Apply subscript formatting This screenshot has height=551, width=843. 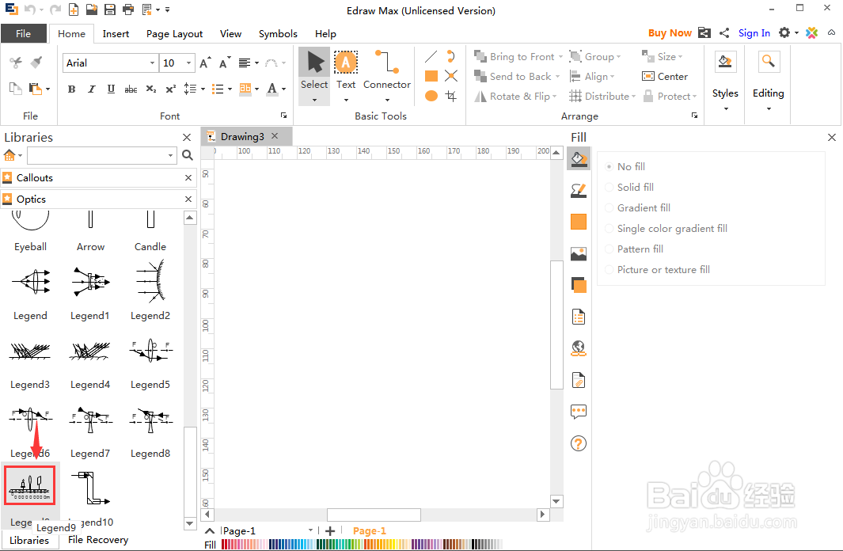151,89
